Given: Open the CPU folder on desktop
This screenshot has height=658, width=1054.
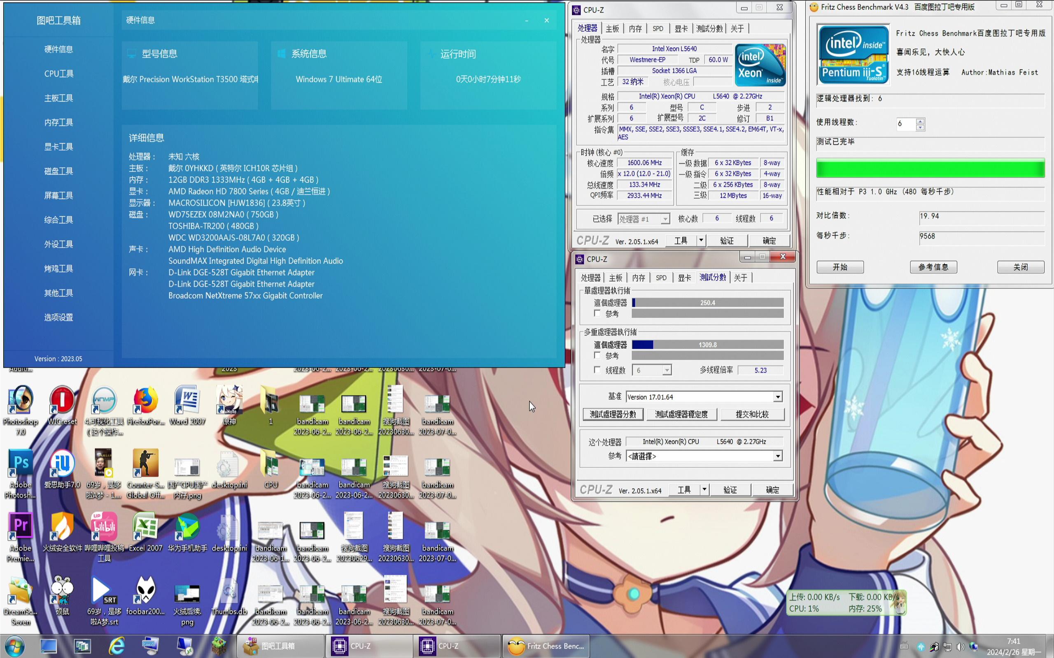Looking at the screenshot, I should [x=270, y=468].
